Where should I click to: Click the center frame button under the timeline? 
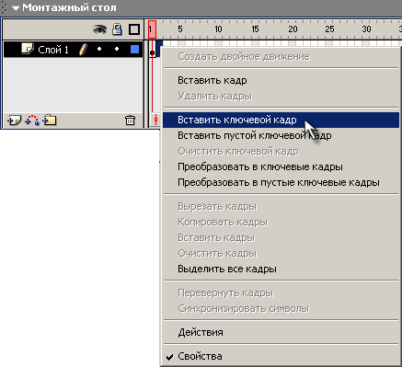[x=155, y=120]
